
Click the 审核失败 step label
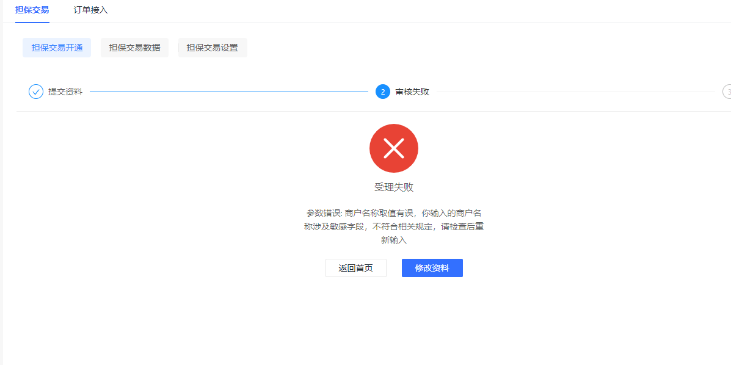click(413, 92)
